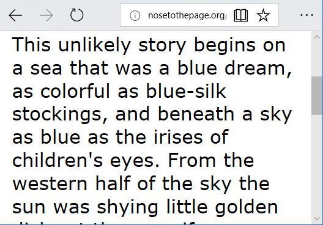The height and width of the screenshot is (225, 323).
Task: Click the forward navigation arrow
Action: coord(46,15)
